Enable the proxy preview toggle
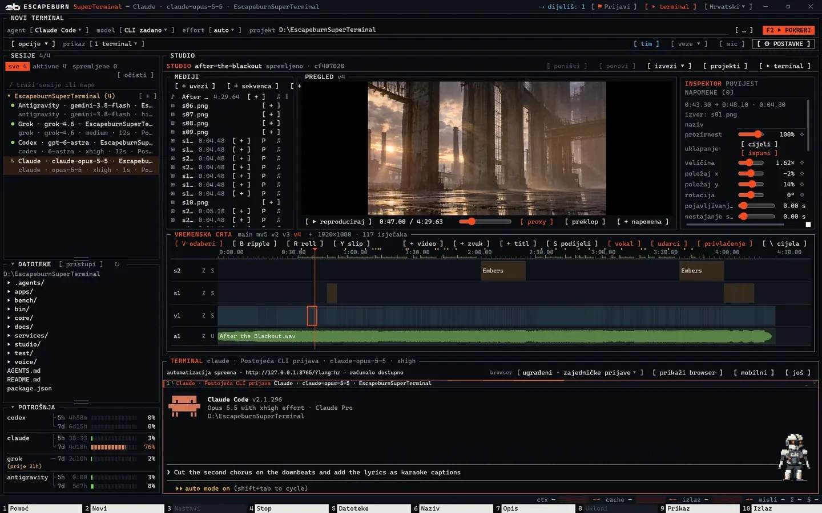The height and width of the screenshot is (513, 822). click(537, 222)
